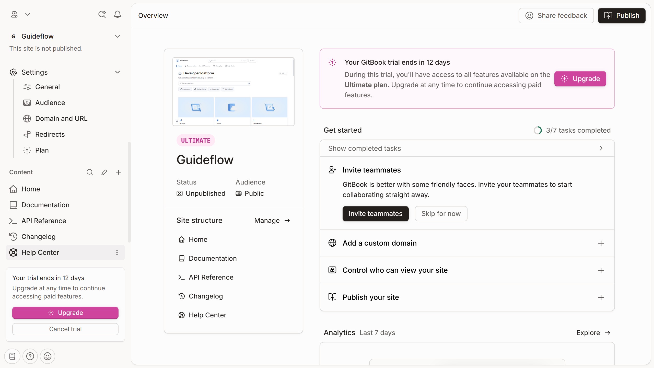The image size is (654, 368).
Task: Click Upgrade in the sidebar trial card
Action: [65, 313]
